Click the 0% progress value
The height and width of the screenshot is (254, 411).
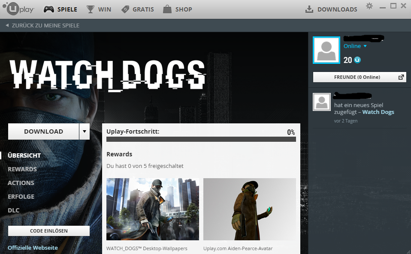click(291, 132)
